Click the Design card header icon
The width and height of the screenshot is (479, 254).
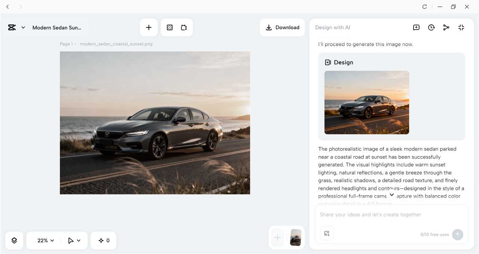point(328,62)
